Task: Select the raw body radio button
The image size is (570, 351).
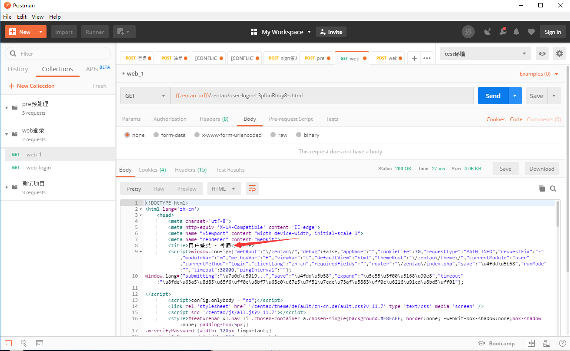Action: point(273,135)
